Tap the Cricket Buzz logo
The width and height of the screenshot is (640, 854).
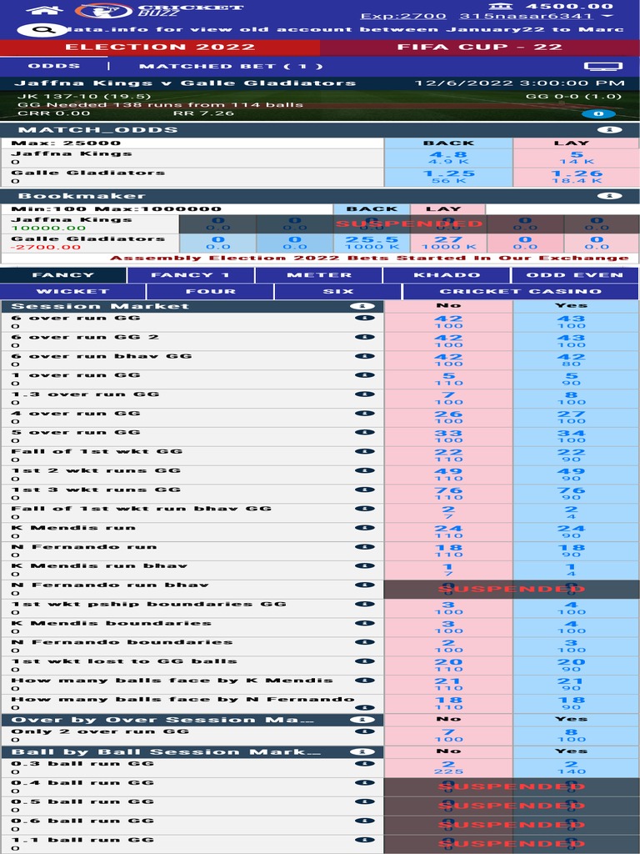[157, 10]
